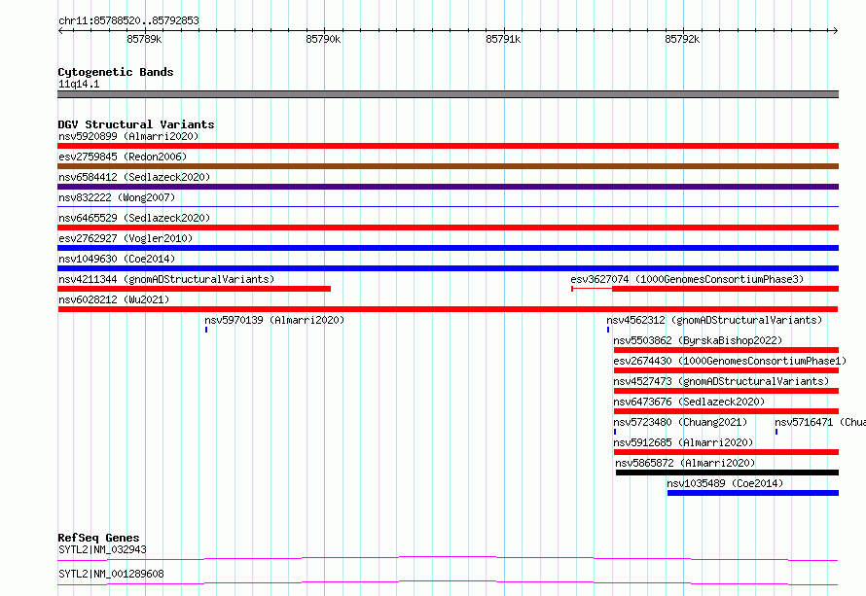Click the ruler's left arrow end
This screenshot has height=596, width=866.
pyautogui.click(x=60, y=30)
